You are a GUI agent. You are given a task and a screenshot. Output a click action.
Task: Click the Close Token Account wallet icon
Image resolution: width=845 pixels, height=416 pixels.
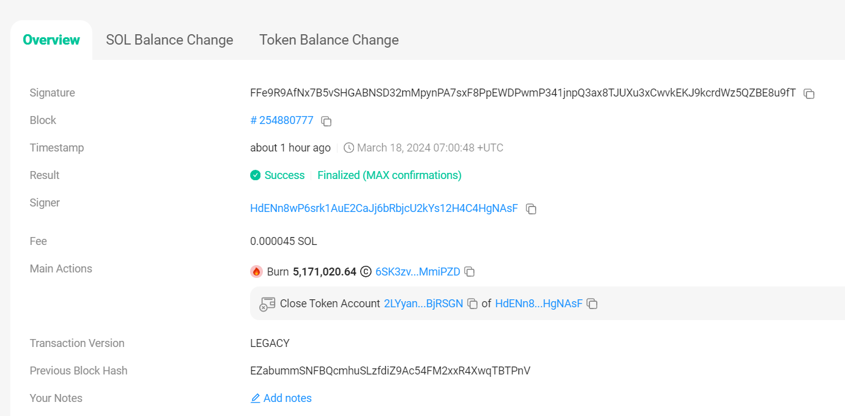(267, 304)
